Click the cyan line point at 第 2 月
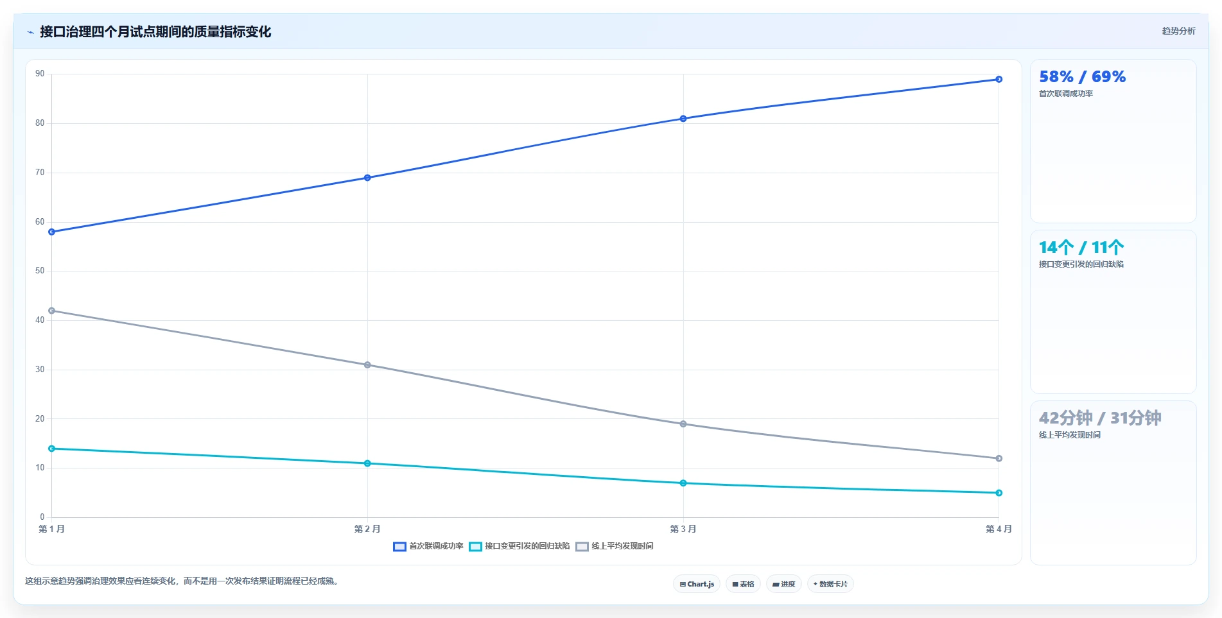 point(367,463)
